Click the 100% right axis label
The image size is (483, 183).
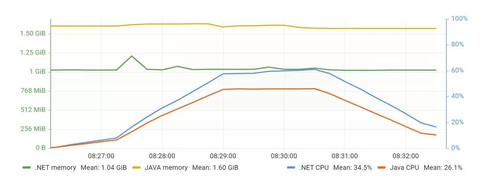[x=459, y=19]
